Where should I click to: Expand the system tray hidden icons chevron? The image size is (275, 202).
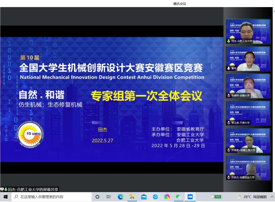(272, 197)
